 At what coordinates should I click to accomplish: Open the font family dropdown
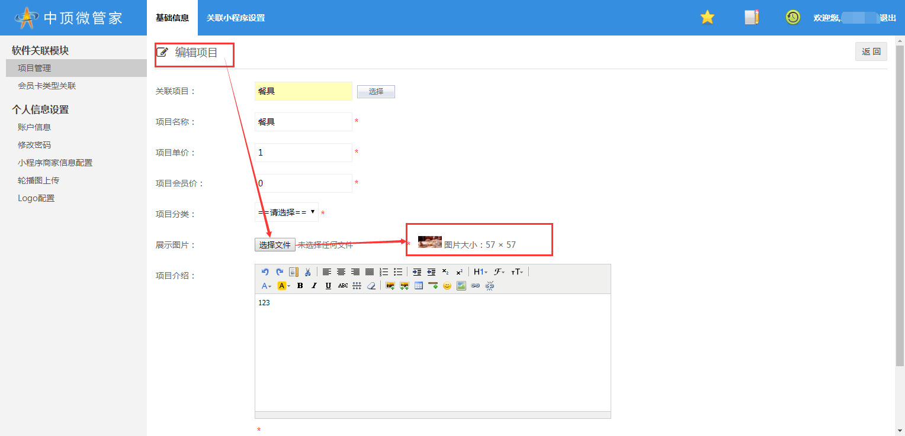click(499, 272)
